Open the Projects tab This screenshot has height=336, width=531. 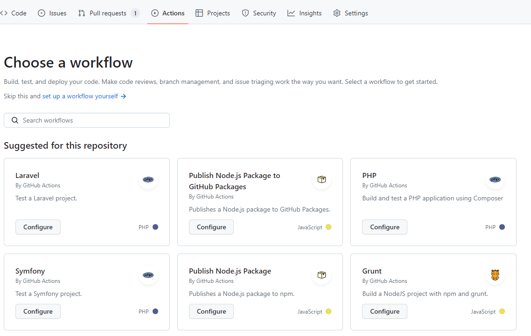tap(212, 13)
